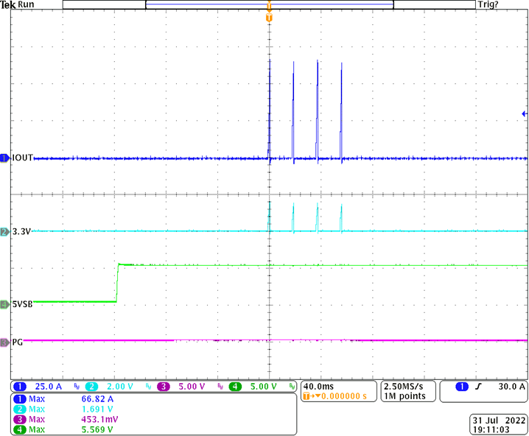Click the 5.00 V channel 4 scale
Image resolution: width=529 pixels, height=436 pixels.
[x=264, y=387]
